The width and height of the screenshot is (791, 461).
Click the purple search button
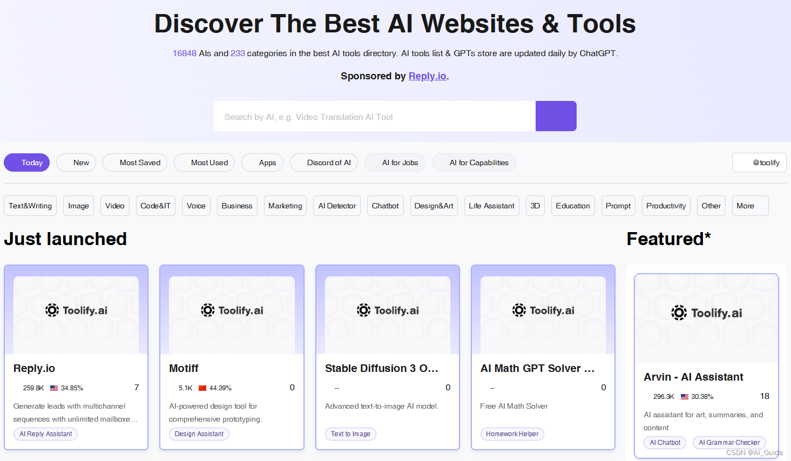556,116
